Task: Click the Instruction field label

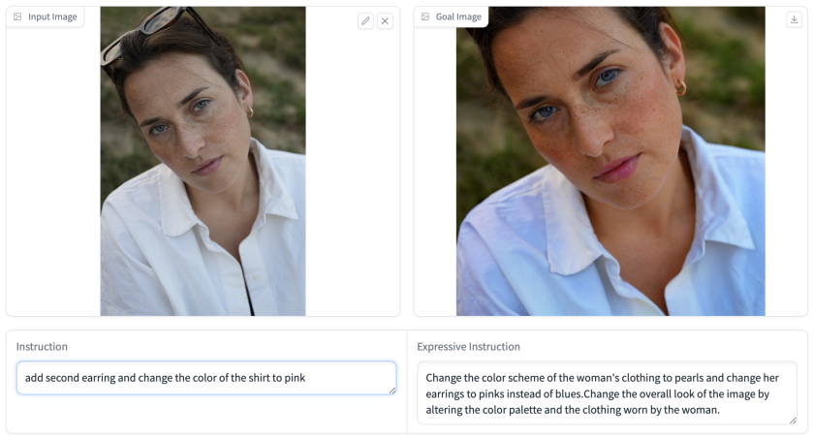Action: 42,347
